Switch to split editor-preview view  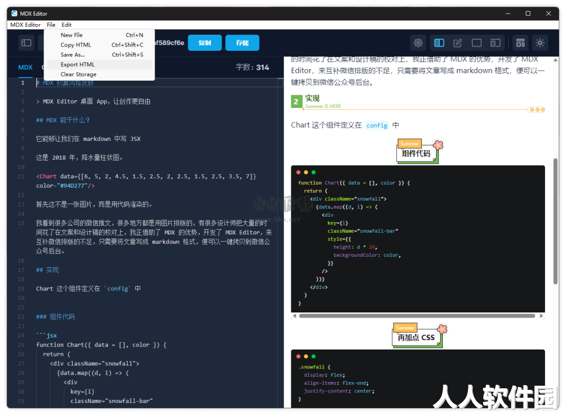pos(439,43)
